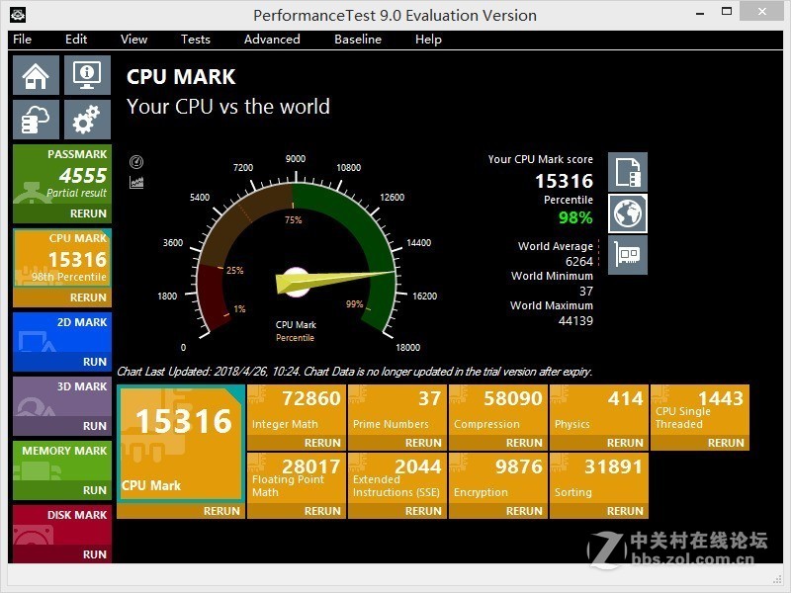Rerun the Encryption test
Viewport: 791px width, 593px height.
coord(524,511)
